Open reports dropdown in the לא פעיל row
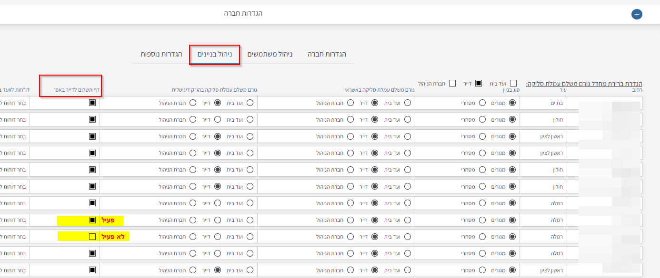Image resolution: width=660 pixels, height=278 pixels. [x=14, y=237]
